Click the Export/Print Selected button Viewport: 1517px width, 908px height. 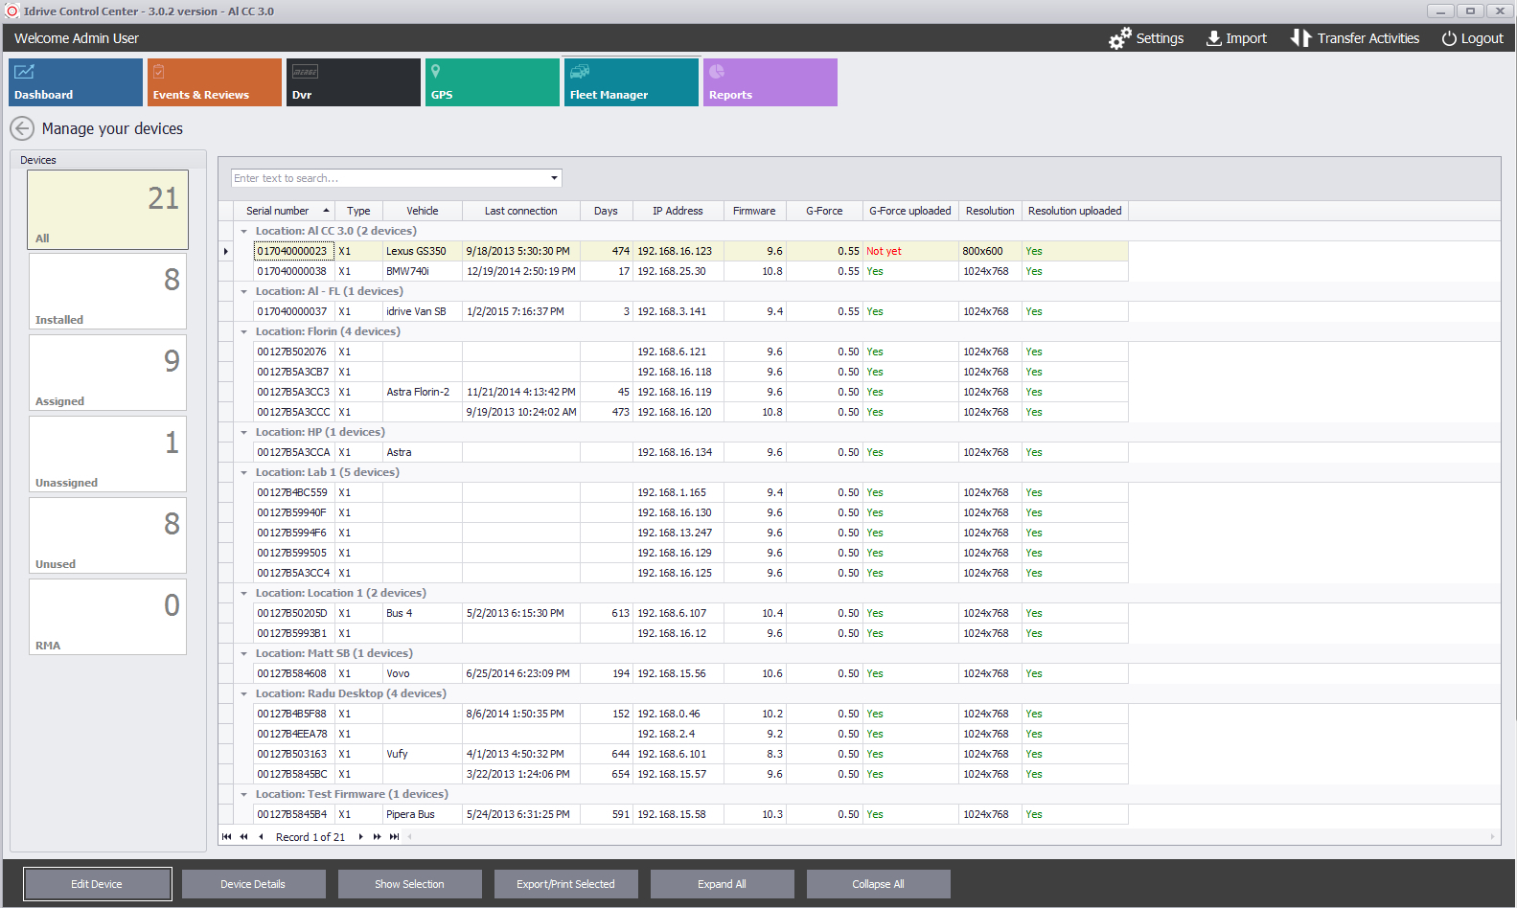point(565,884)
